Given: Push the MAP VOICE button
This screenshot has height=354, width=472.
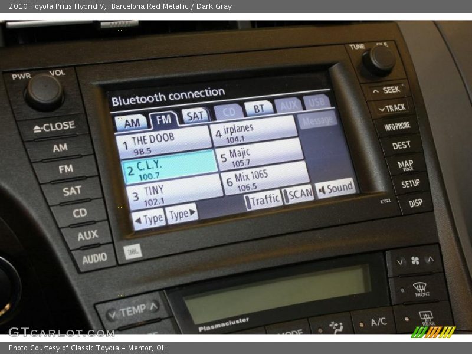Looking at the screenshot, I should click(405, 165).
